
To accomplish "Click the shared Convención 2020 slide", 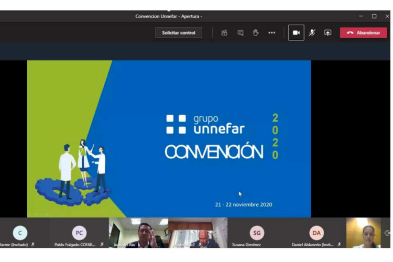I will point(169,139).
